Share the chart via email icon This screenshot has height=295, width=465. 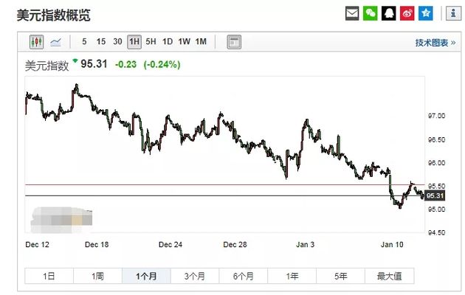coord(352,13)
